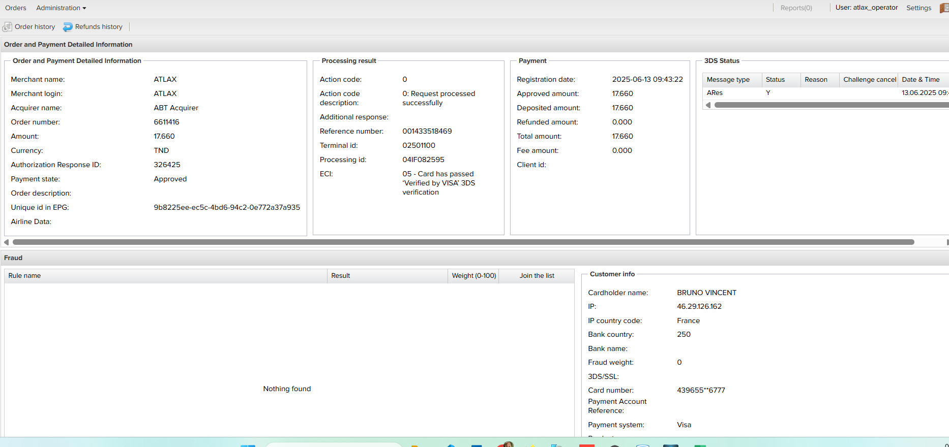Screen dimensions: 949x447
Task: Select the ARes row in 3DS Status table
Action: click(x=715, y=93)
